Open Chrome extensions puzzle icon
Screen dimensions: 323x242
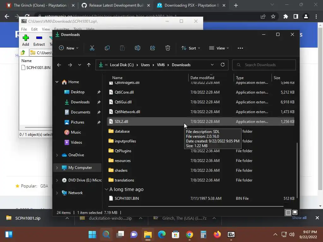click(x=285, y=16)
